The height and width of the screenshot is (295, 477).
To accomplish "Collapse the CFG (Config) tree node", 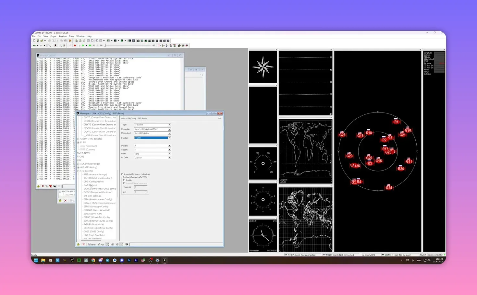I will point(78,171).
